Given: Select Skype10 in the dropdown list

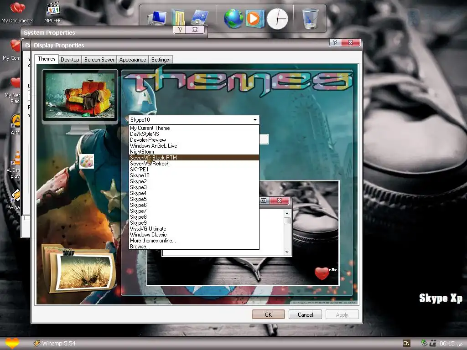Looking at the screenshot, I should (x=194, y=175).
